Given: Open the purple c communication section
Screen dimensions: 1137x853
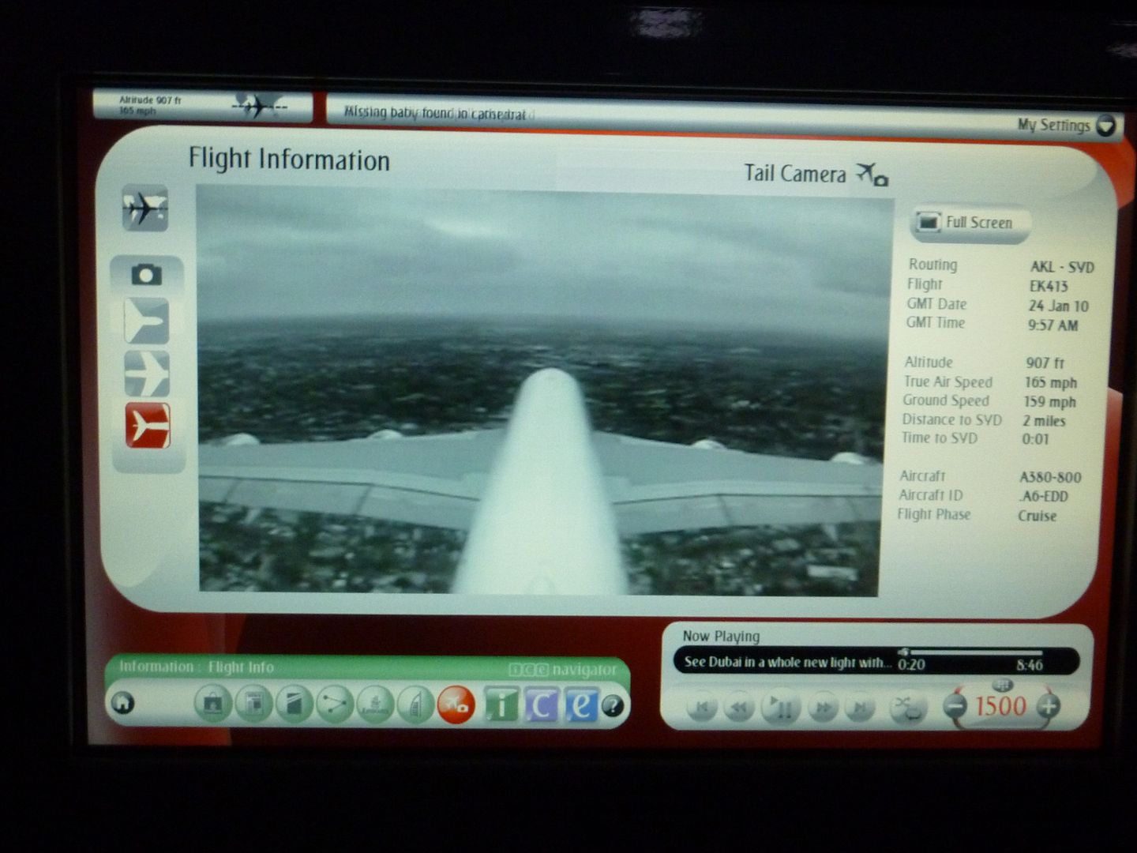Looking at the screenshot, I should pos(541,704).
